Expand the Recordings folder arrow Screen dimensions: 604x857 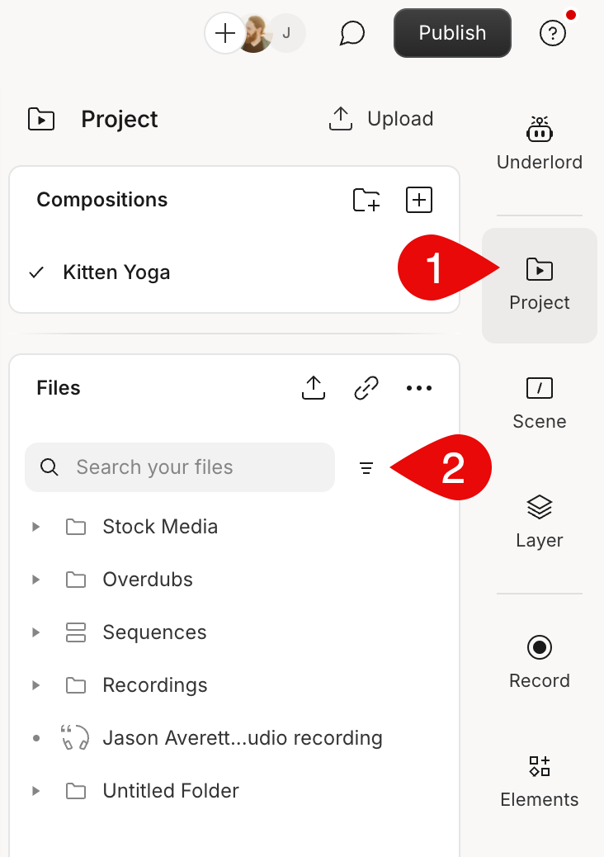click(x=36, y=685)
